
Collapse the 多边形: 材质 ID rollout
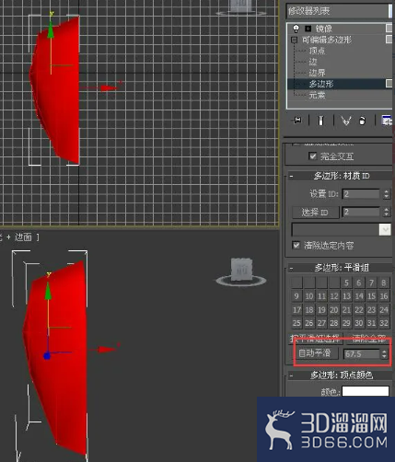pyautogui.click(x=291, y=177)
